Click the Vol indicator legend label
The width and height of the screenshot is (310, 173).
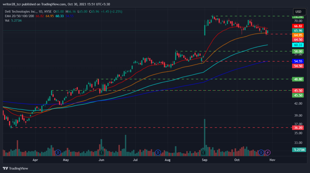point(7,20)
